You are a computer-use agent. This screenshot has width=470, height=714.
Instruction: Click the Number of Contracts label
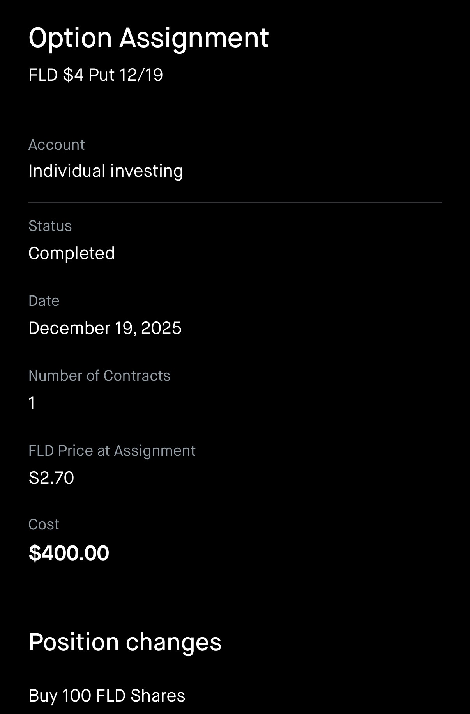point(99,376)
